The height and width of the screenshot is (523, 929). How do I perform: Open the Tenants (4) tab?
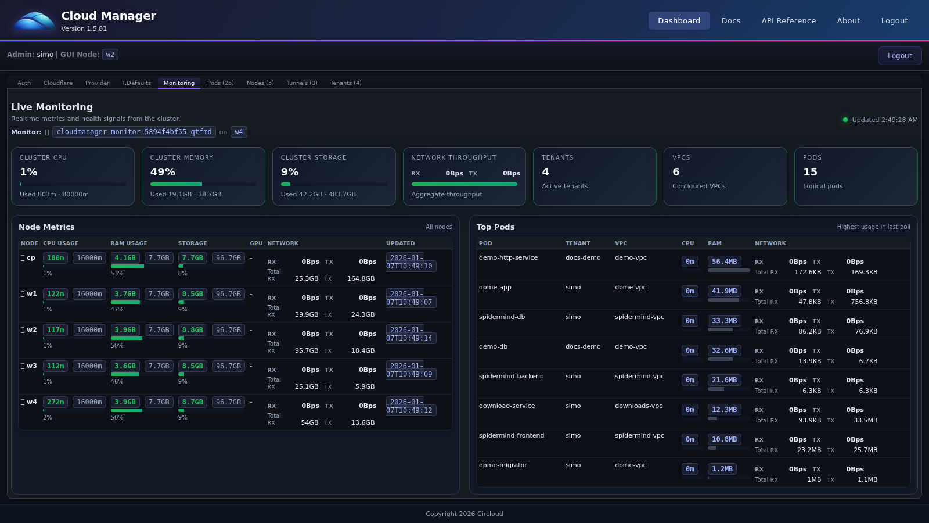coord(345,83)
